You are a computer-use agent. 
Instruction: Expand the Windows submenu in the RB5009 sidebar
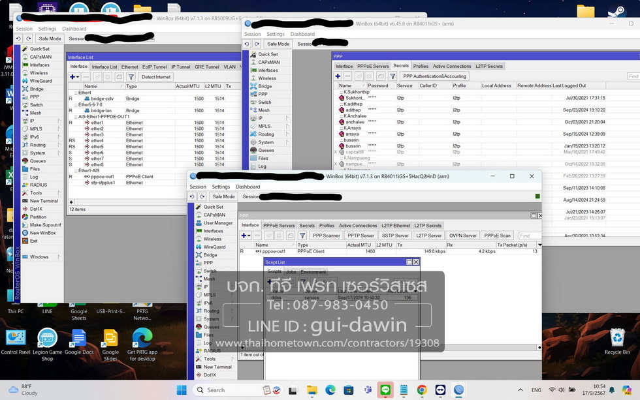(x=59, y=257)
